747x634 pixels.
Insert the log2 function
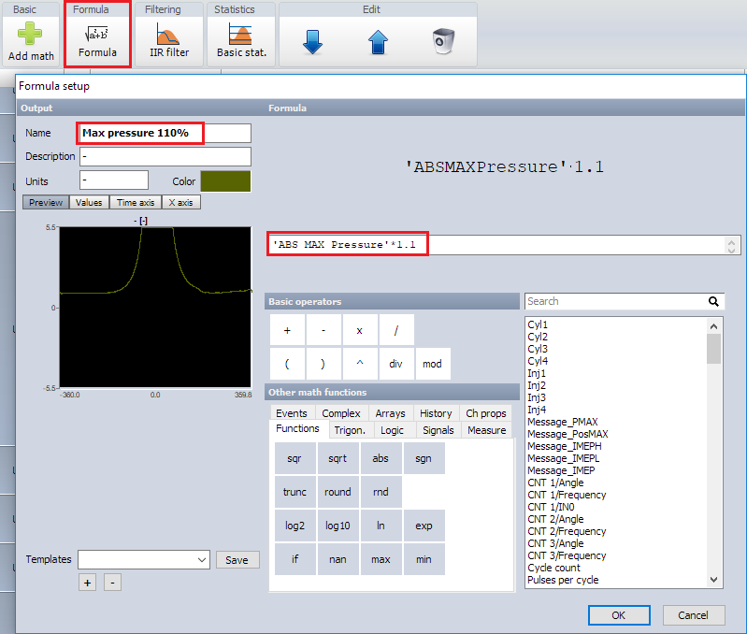(294, 526)
